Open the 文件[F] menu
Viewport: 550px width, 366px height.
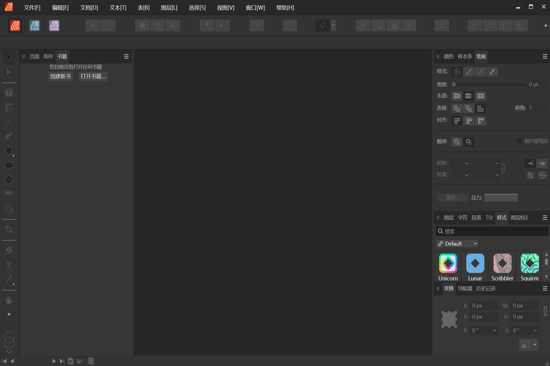[32, 7]
